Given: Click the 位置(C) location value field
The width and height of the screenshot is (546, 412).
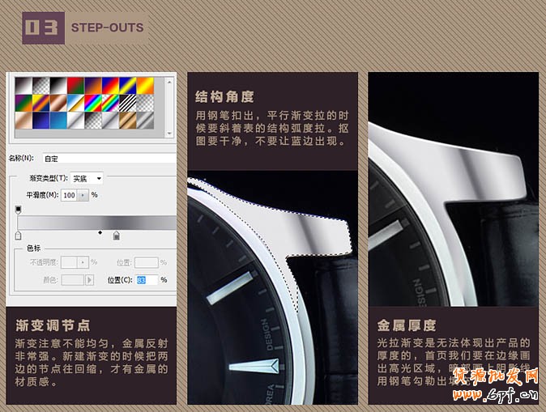Looking at the screenshot, I should point(146,279).
